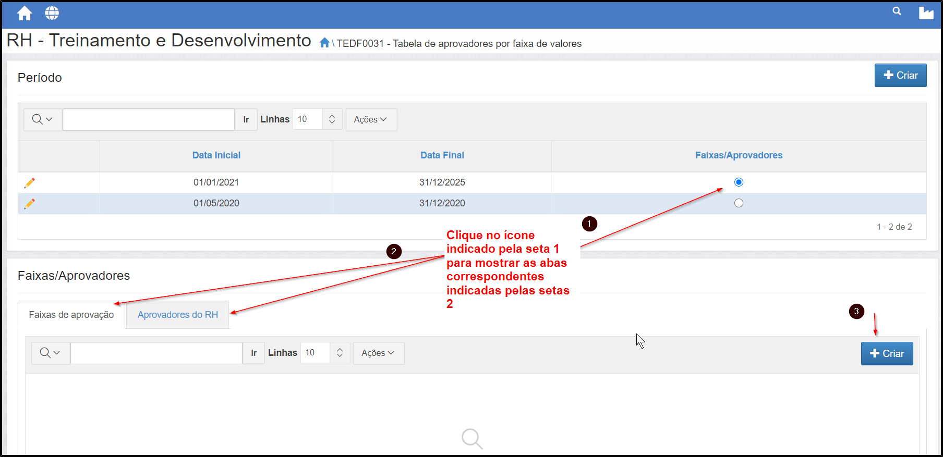Click breadcrumb text TEDF0031 Tabela de aprovadores
The image size is (943, 457).
(459, 43)
